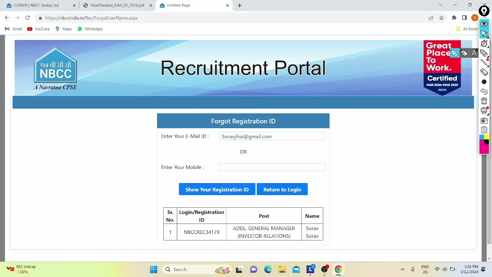The height and width of the screenshot is (277, 492).
Task: Open the clock and date 3:26 PM
Action: [x=471, y=269]
